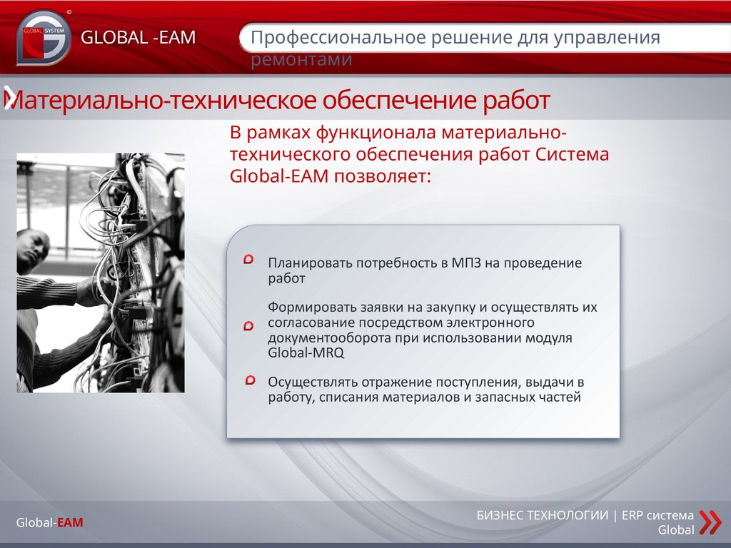The image size is (731, 548).
Task: Click the 'GLOBAL -EAM' header text
Action: click(138, 37)
